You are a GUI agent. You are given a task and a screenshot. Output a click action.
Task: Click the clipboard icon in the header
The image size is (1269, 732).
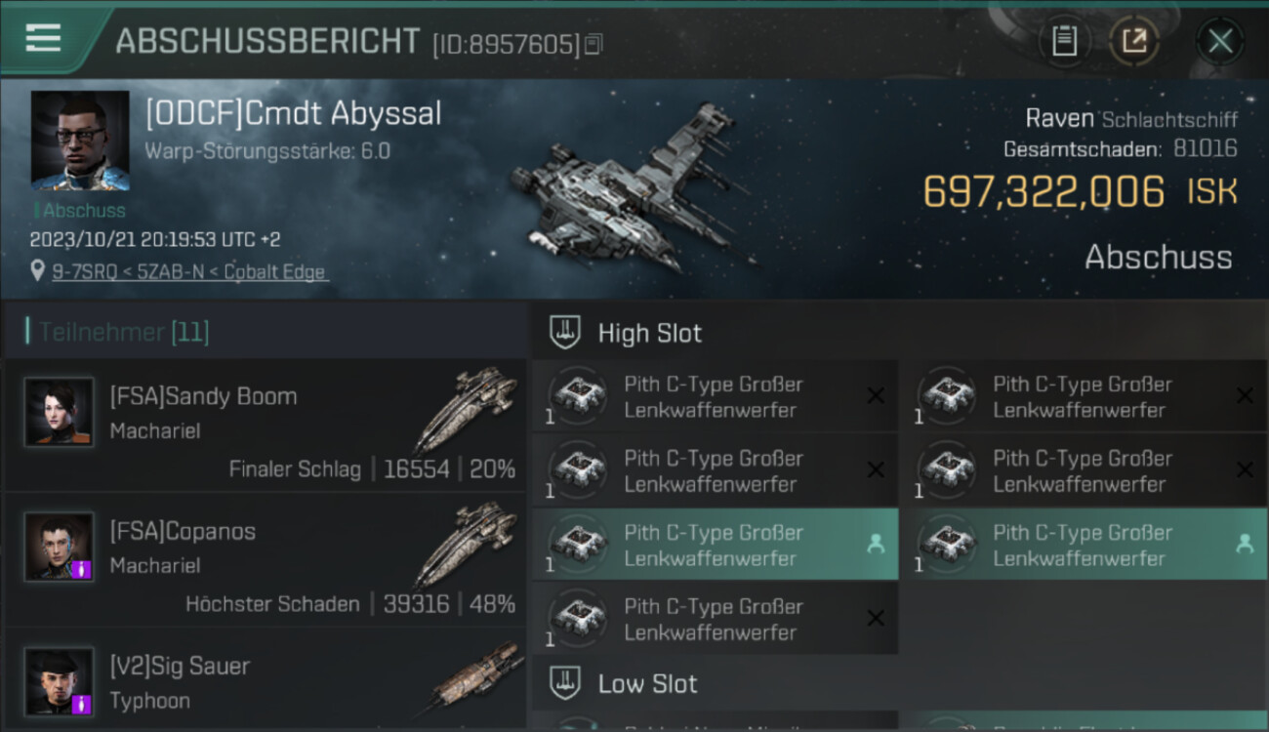[x=1064, y=41]
